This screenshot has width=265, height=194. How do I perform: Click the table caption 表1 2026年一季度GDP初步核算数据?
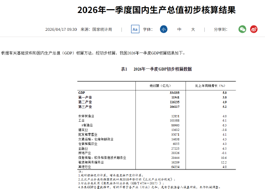pyautogui.click(x=156, y=69)
